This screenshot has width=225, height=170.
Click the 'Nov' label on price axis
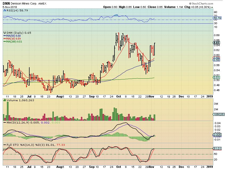tap(151, 96)
